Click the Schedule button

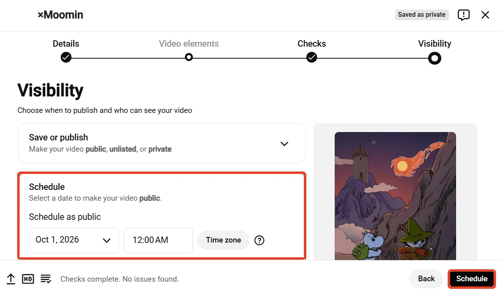[472, 279]
